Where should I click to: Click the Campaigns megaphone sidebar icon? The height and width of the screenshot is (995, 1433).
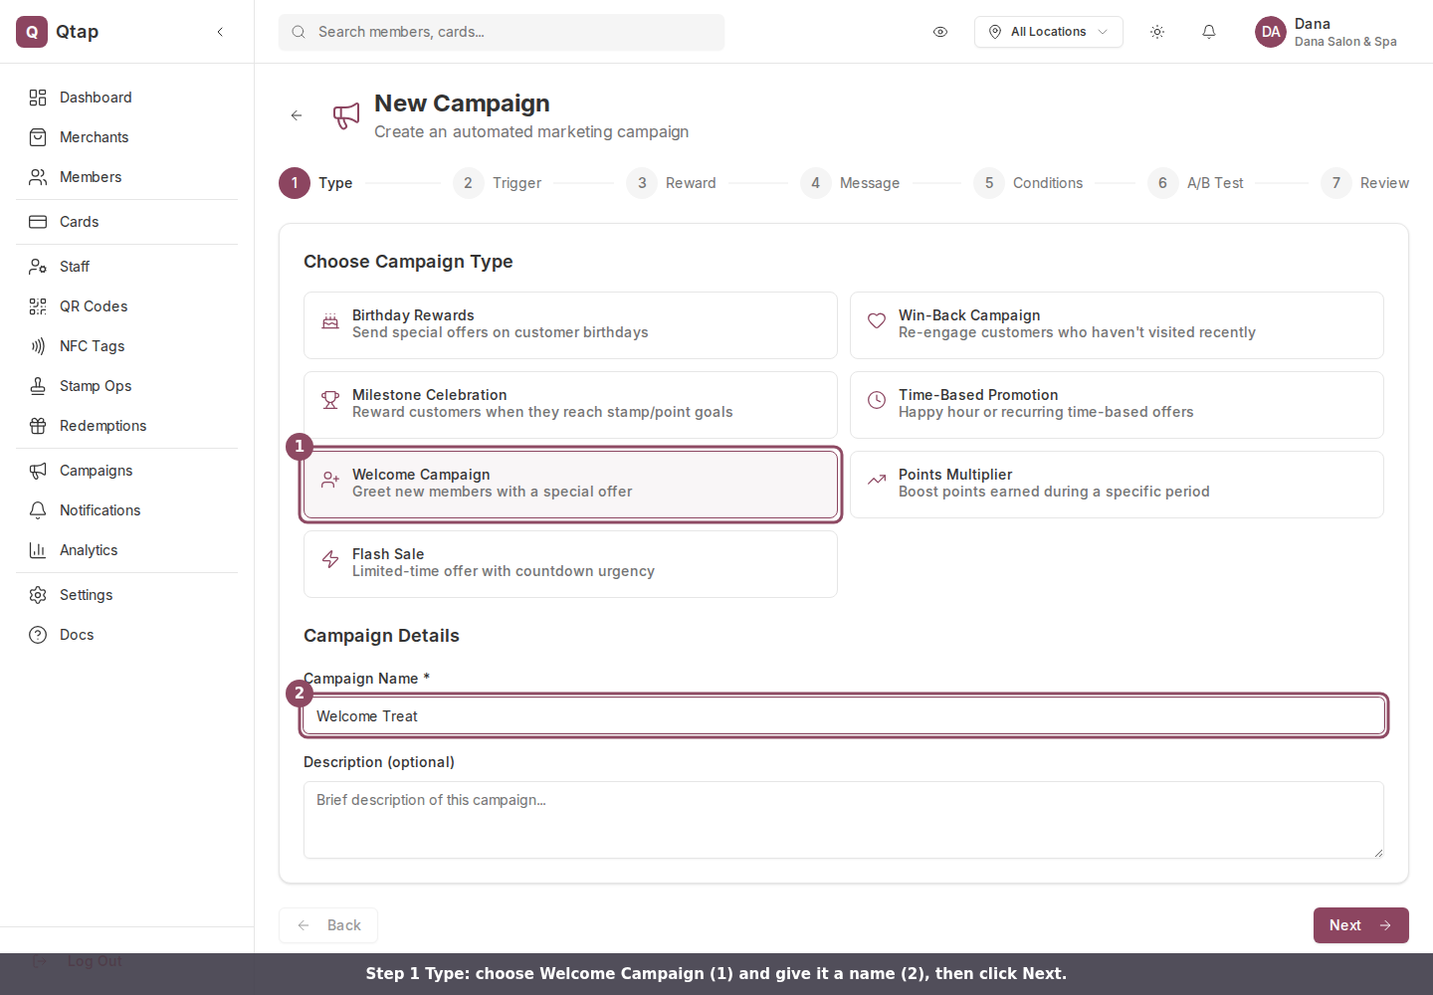(38, 471)
